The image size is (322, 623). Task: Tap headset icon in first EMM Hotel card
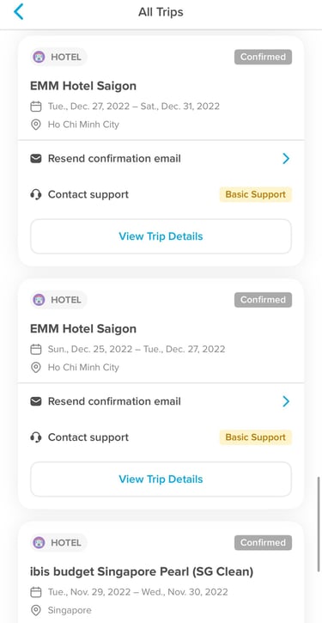click(x=36, y=195)
